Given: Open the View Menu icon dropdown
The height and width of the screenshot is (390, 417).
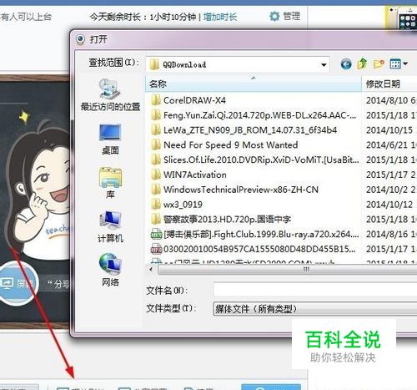Looking at the screenshot, I should pyautogui.click(x=399, y=64).
